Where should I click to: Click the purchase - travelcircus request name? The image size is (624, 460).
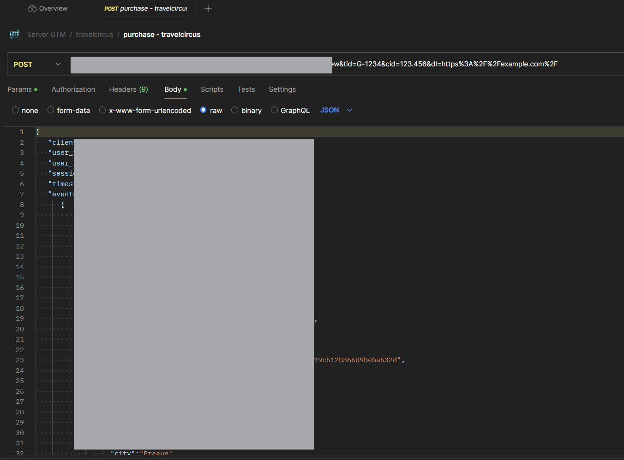[162, 35]
